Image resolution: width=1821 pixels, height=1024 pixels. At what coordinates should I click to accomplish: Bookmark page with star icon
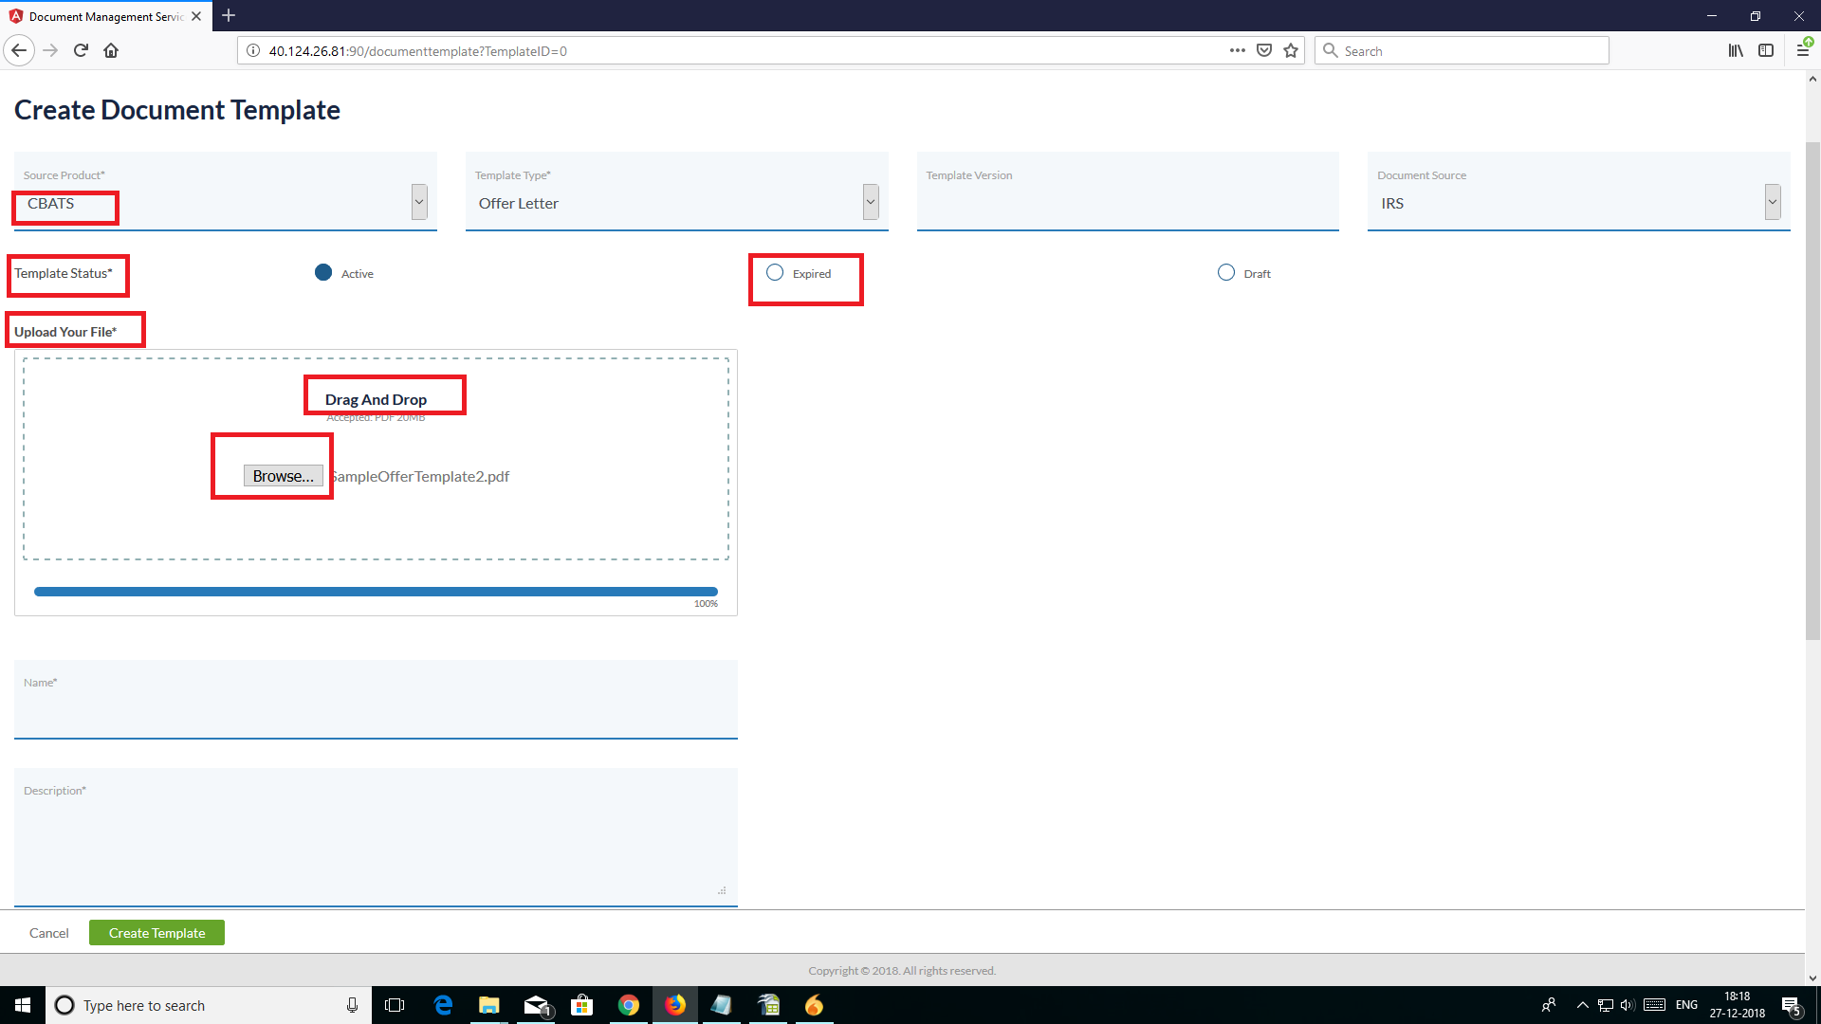pyautogui.click(x=1291, y=51)
